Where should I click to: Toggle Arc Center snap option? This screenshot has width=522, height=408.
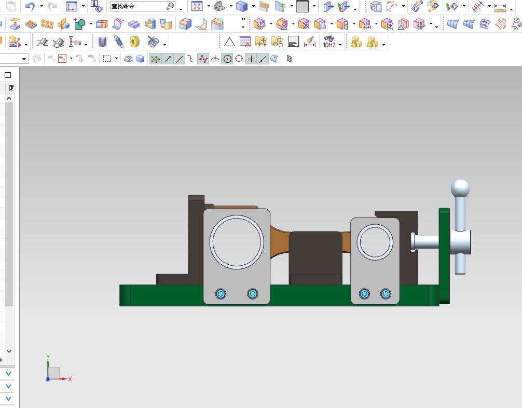(x=227, y=59)
